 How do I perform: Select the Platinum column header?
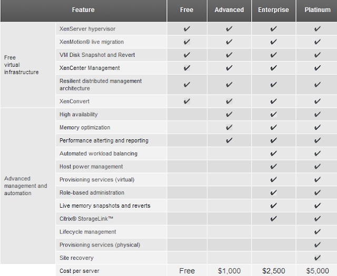point(317,10)
